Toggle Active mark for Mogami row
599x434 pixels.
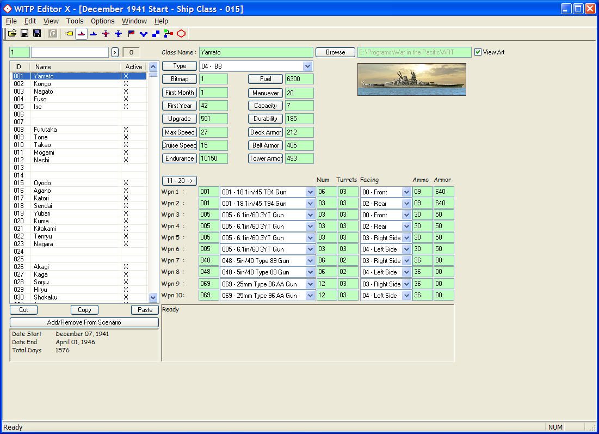click(126, 152)
